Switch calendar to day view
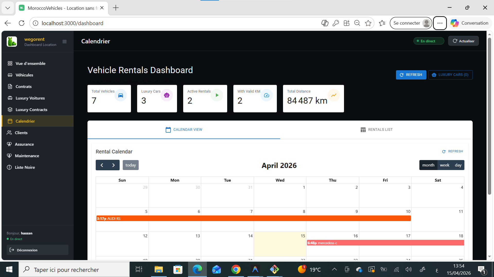 458,165
